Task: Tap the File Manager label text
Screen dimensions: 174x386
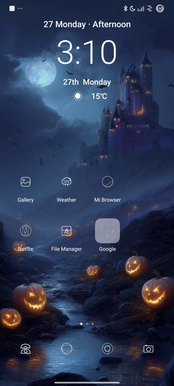Action: click(66, 249)
